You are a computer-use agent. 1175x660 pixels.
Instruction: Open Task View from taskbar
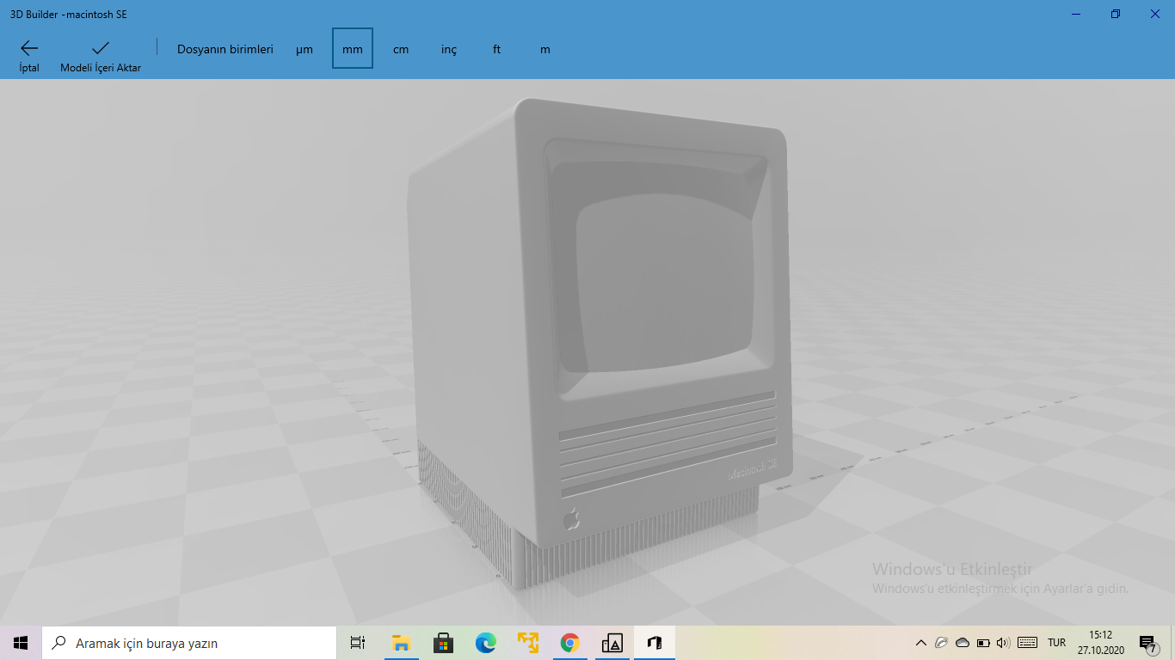(x=358, y=643)
